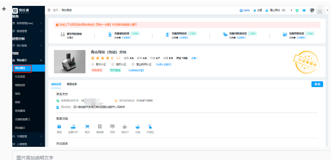Click the driving simulator school thumbnail

70,62
